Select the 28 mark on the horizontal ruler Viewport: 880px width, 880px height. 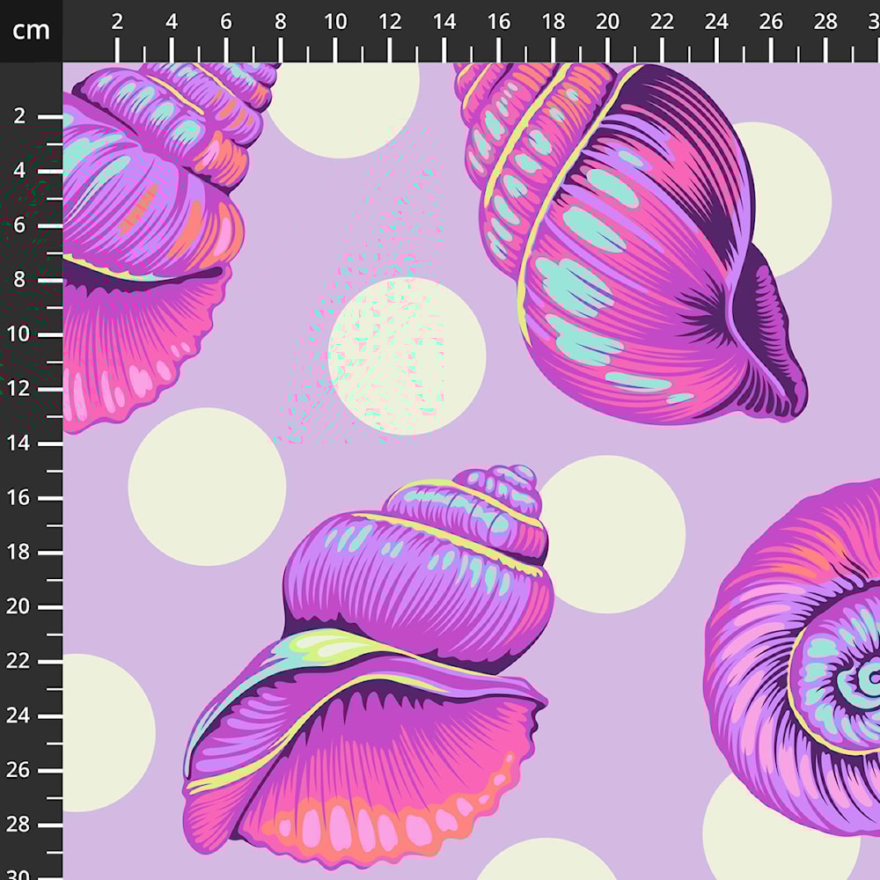tap(825, 23)
